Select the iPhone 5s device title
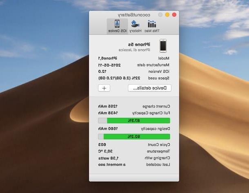Viewport: 249px width, 193px height. (x=139, y=44)
